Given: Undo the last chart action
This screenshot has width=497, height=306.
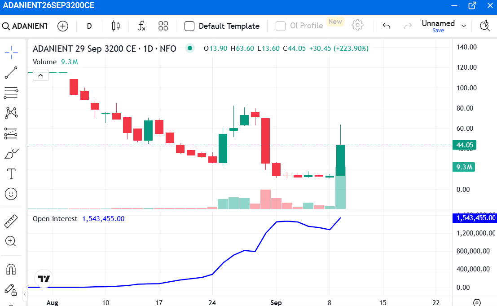Looking at the screenshot, I should coord(387,26).
